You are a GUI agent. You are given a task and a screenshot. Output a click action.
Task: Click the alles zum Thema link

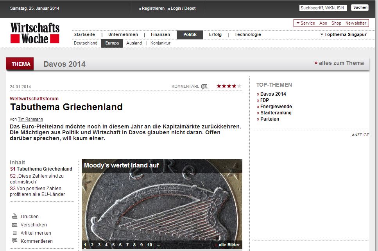[341, 63]
